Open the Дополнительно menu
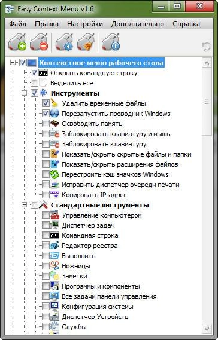218x340 pixels. [138, 24]
